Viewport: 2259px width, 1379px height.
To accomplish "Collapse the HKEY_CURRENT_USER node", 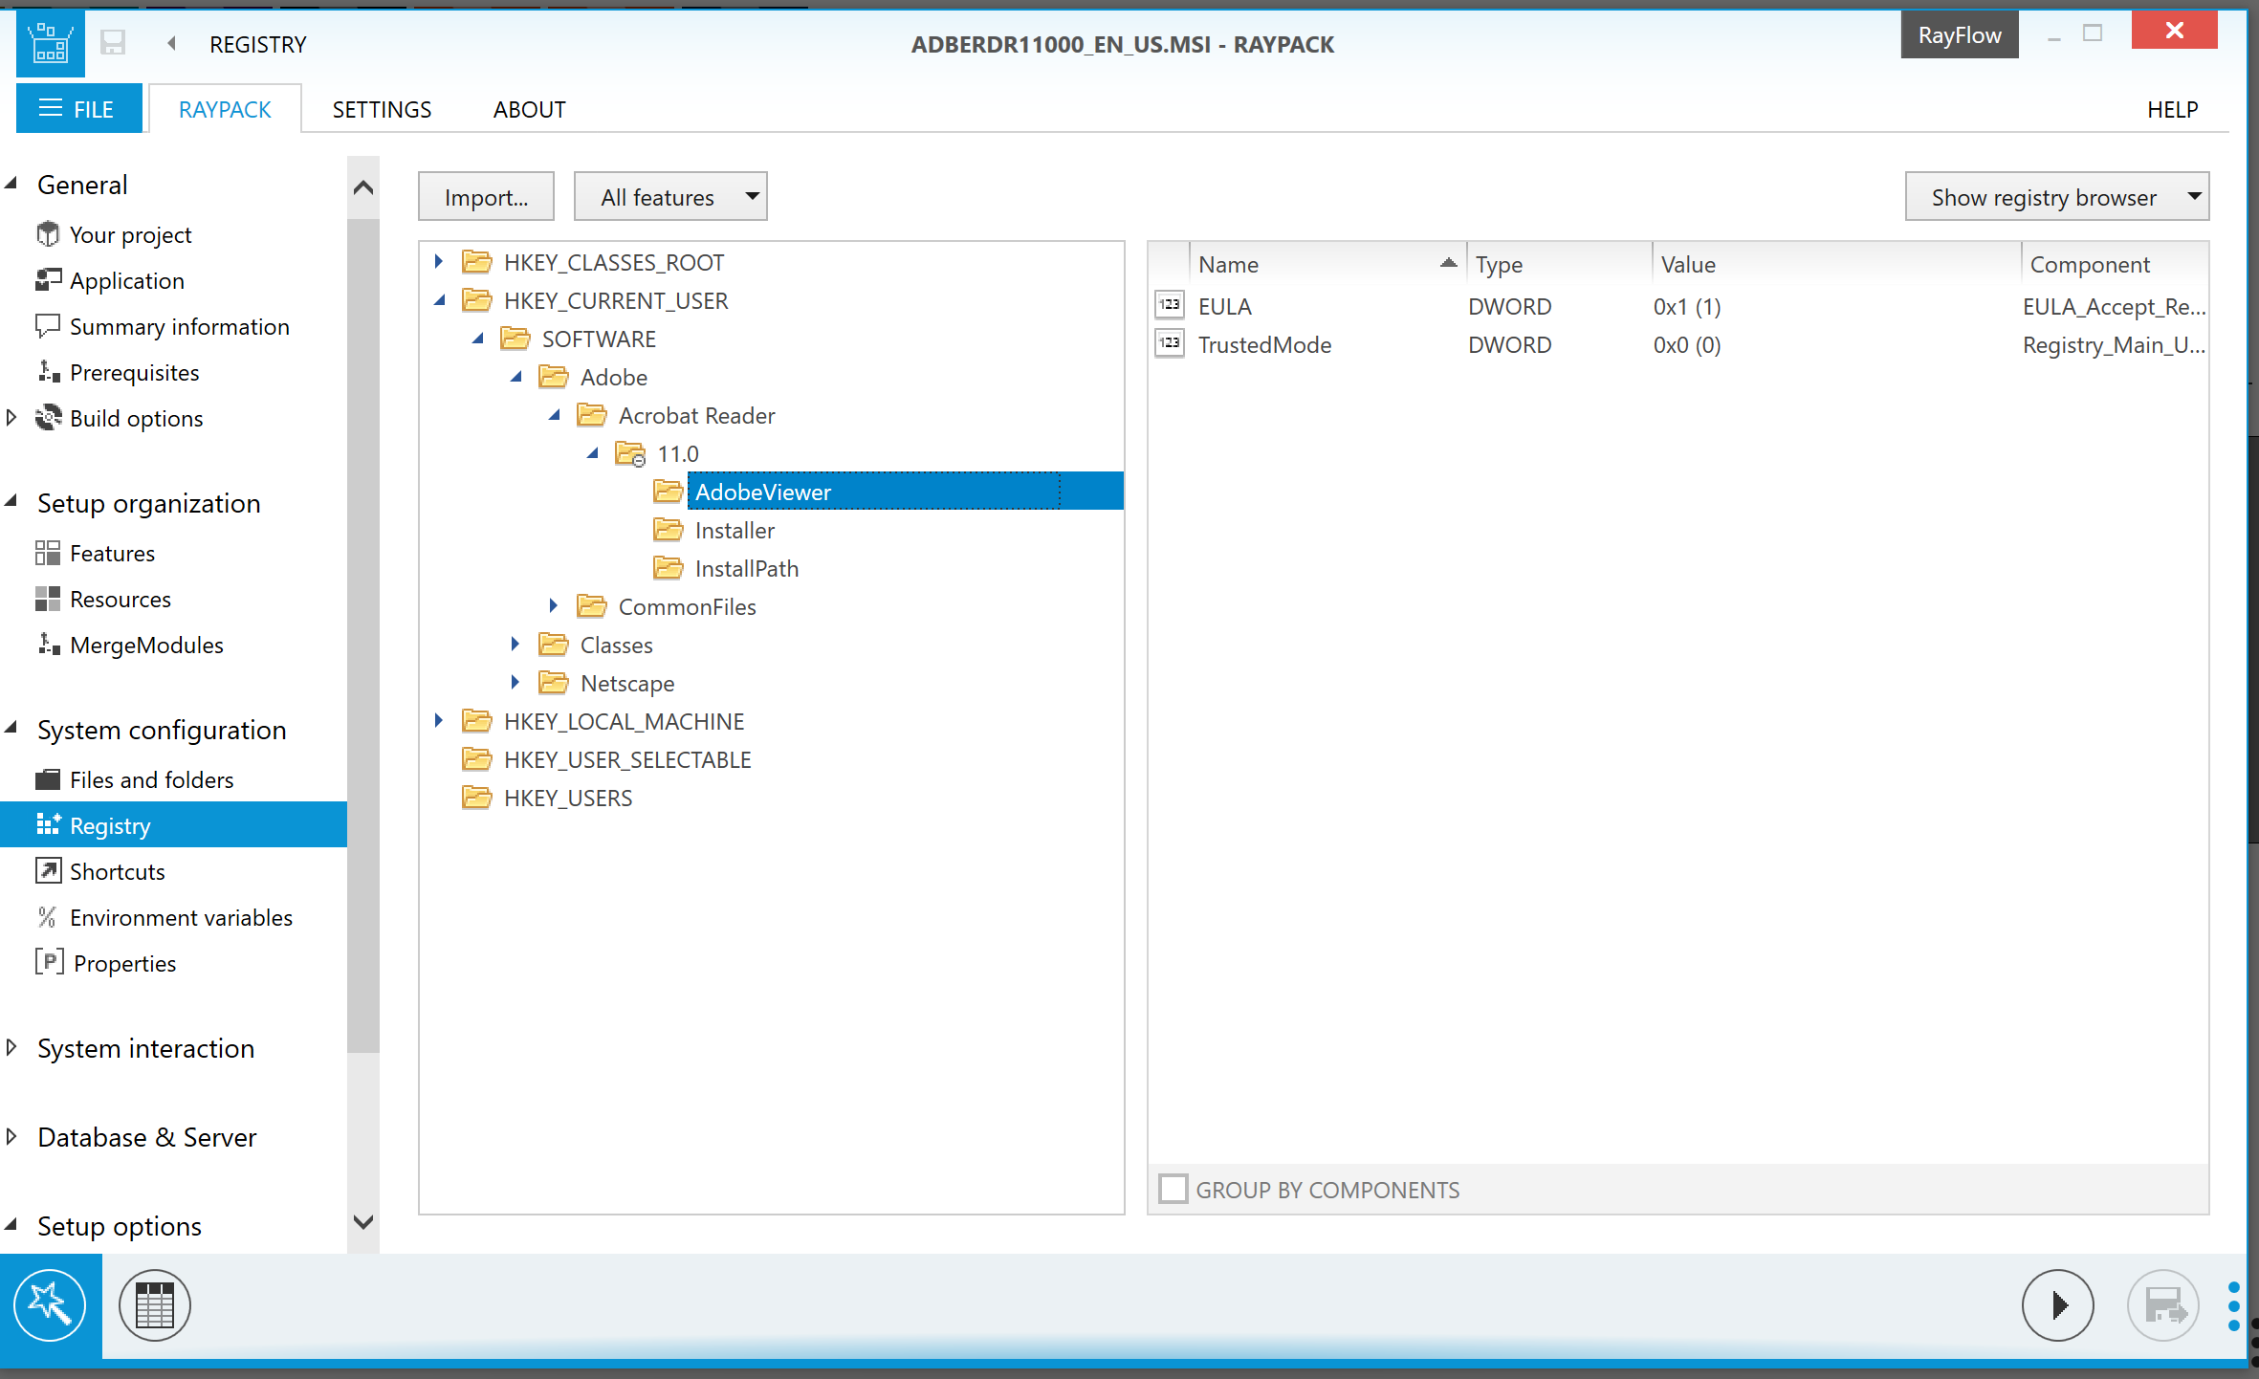I will pyautogui.click(x=441, y=300).
